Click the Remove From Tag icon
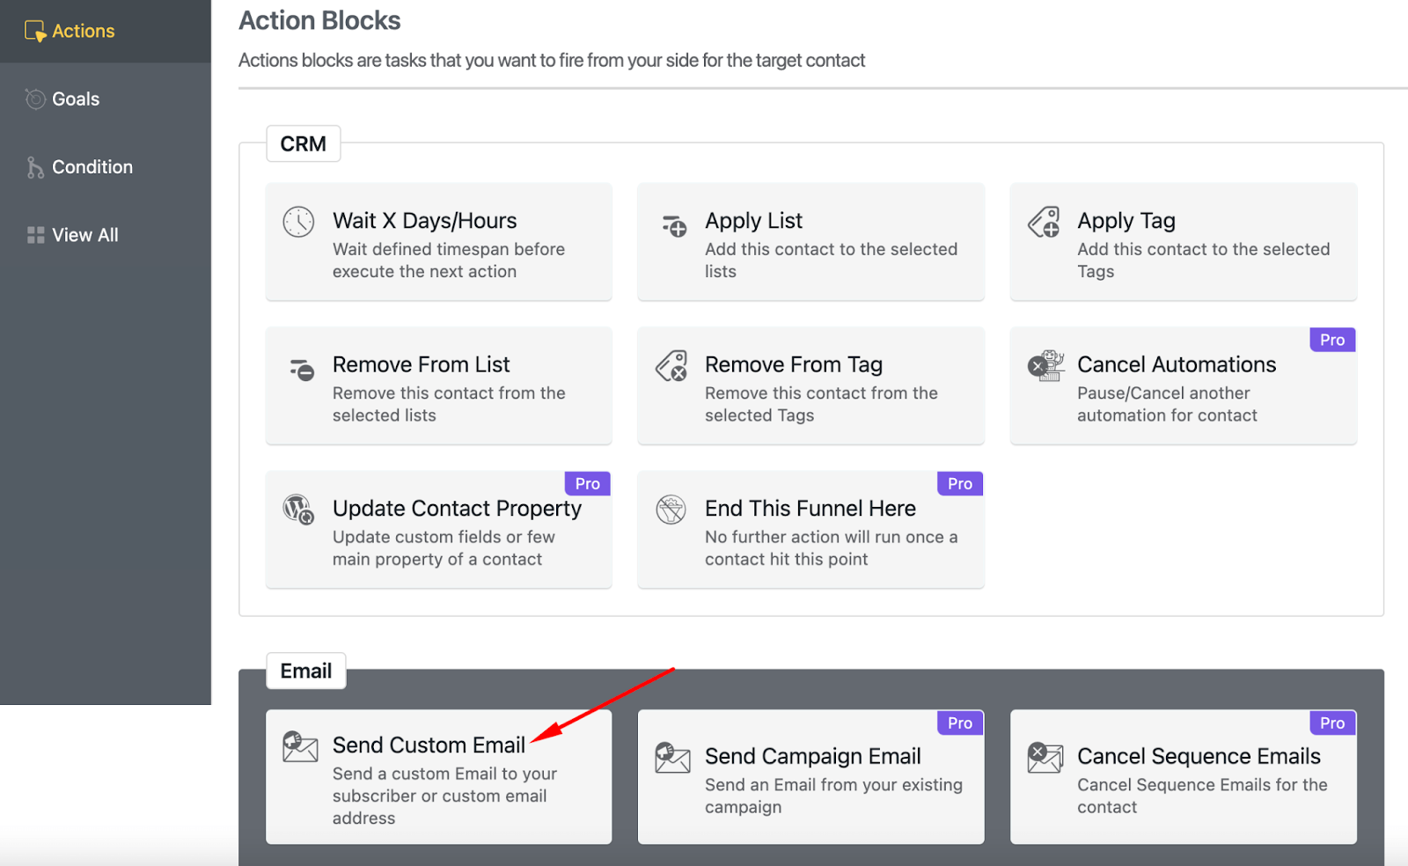1408x866 pixels. coord(671,366)
